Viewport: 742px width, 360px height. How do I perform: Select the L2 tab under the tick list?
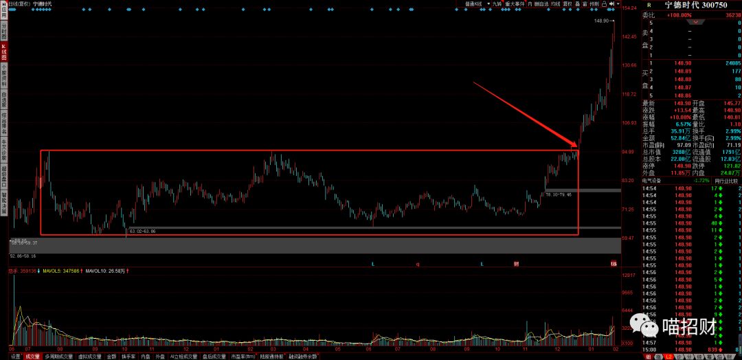tap(668, 357)
